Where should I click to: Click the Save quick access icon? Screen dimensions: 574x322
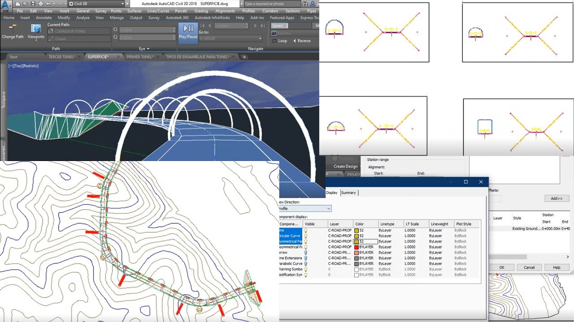(x=33, y=4)
